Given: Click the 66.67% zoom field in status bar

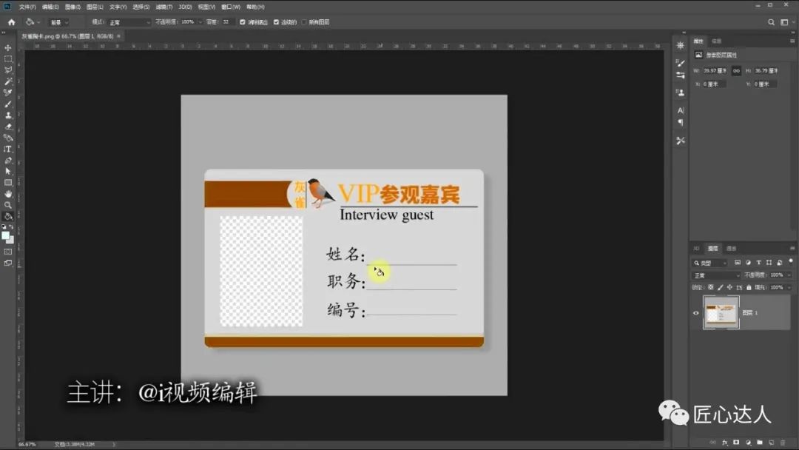Looking at the screenshot, I should 27,444.
